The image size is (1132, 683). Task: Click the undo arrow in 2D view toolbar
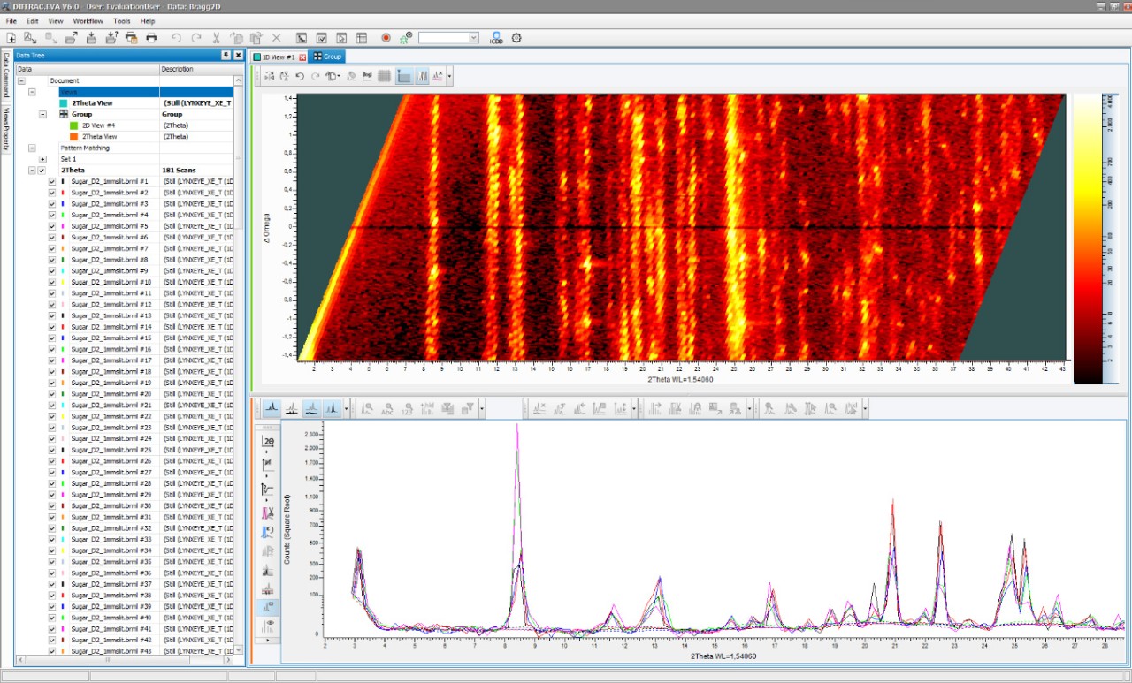point(300,77)
